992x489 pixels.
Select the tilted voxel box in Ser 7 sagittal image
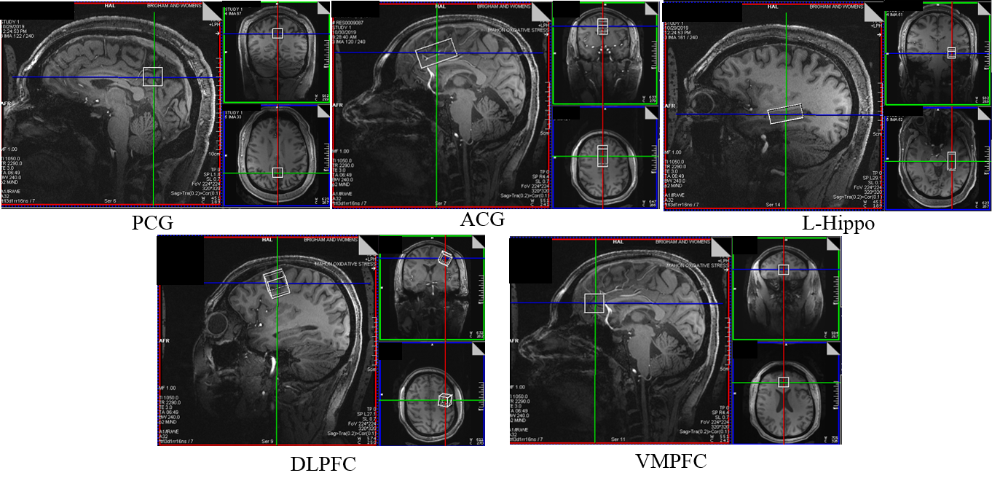tap(436, 53)
